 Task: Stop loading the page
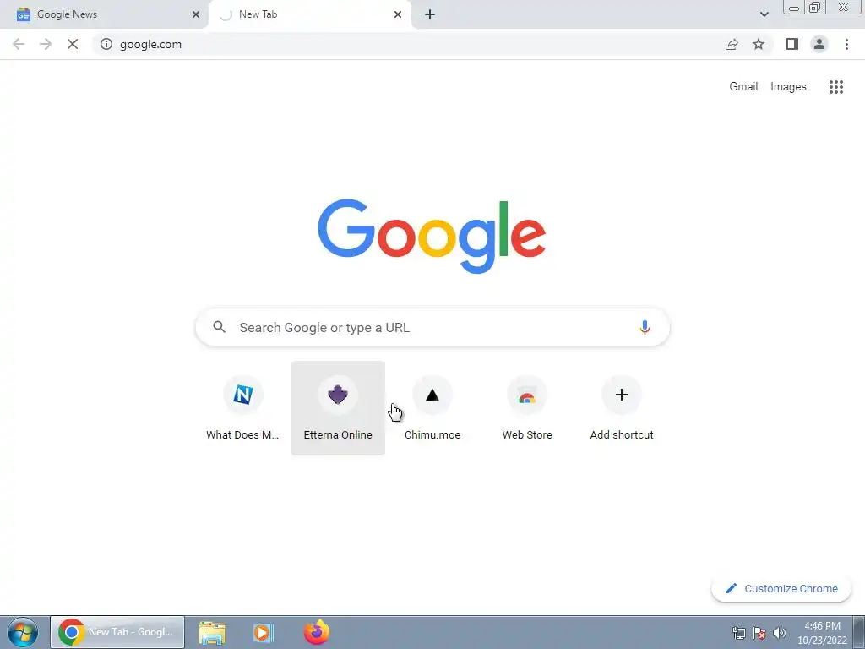[x=73, y=44]
